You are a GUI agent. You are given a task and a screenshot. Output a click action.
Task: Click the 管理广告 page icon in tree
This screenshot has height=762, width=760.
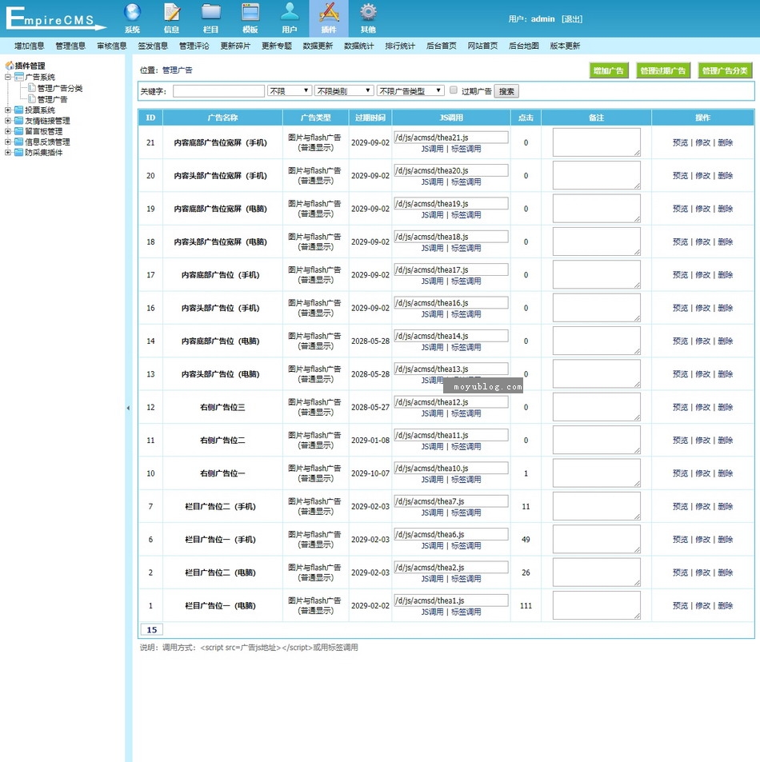[x=32, y=99]
